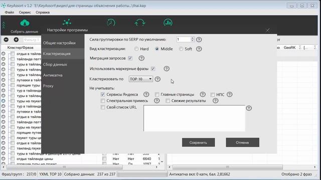Click the Collect data cloud icon
This screenshot has height=180, width=321.
click(25, 23)
